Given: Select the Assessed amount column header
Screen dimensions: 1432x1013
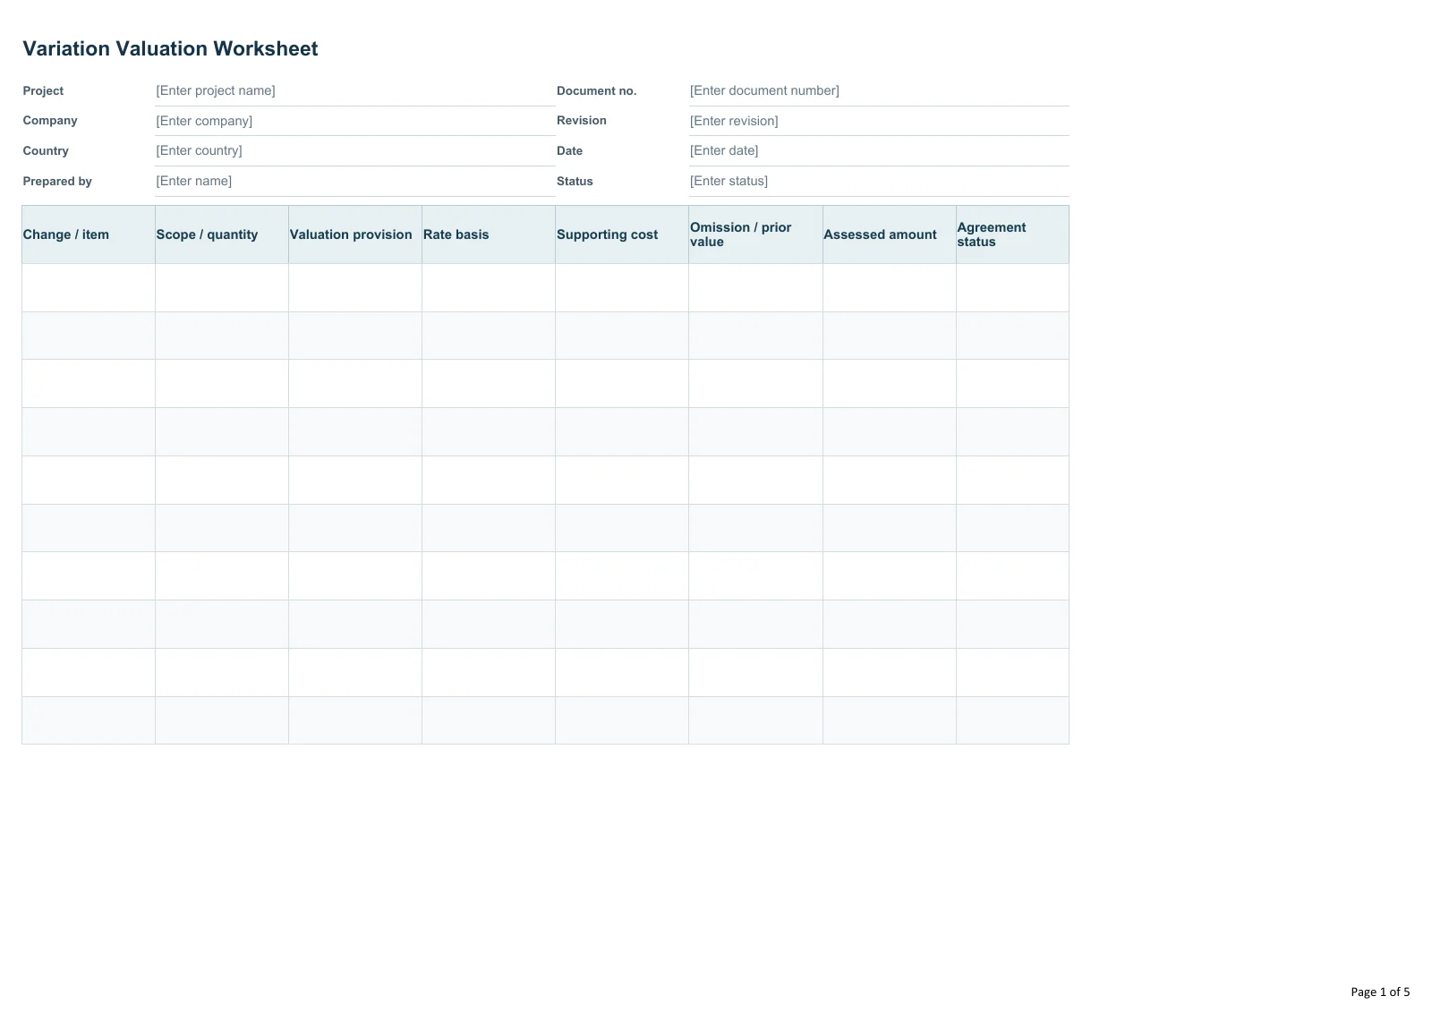Looking at the screenshot, I should [890, 234].
